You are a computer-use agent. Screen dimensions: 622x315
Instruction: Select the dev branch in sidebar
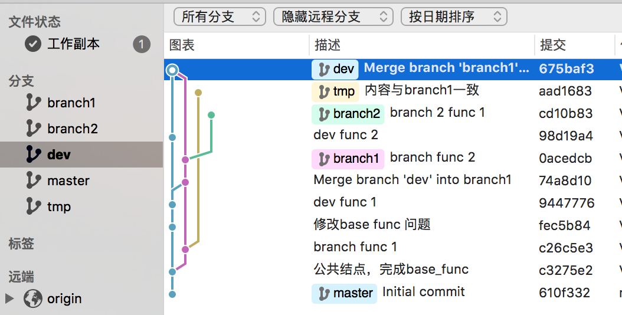coord(59,155)
